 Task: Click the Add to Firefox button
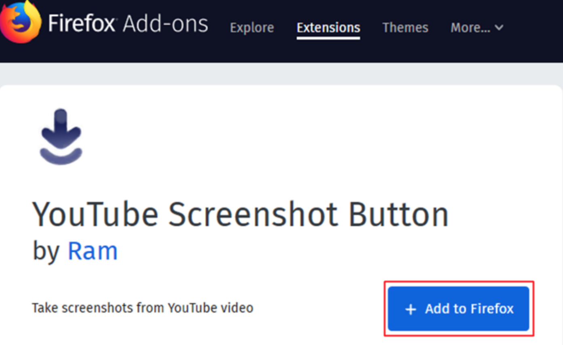click(459, 309)
